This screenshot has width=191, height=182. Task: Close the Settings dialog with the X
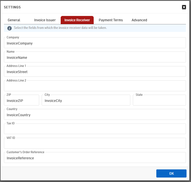[184, 7]
